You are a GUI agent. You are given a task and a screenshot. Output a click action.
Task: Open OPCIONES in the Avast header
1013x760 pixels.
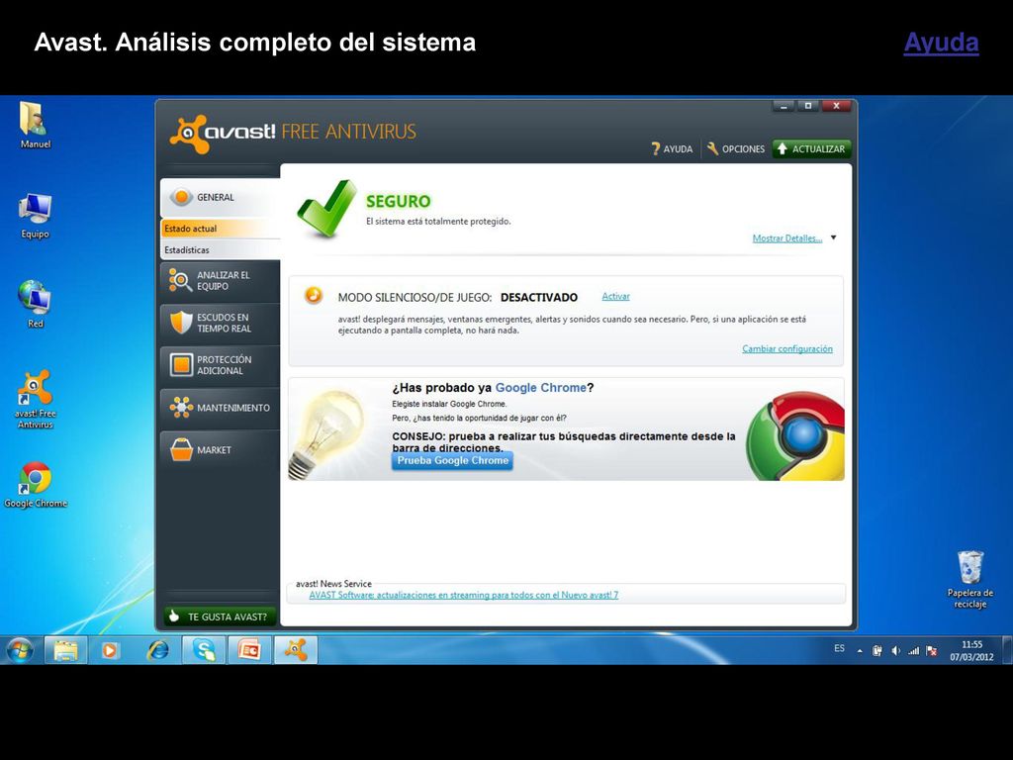click(x=736, y=149)
